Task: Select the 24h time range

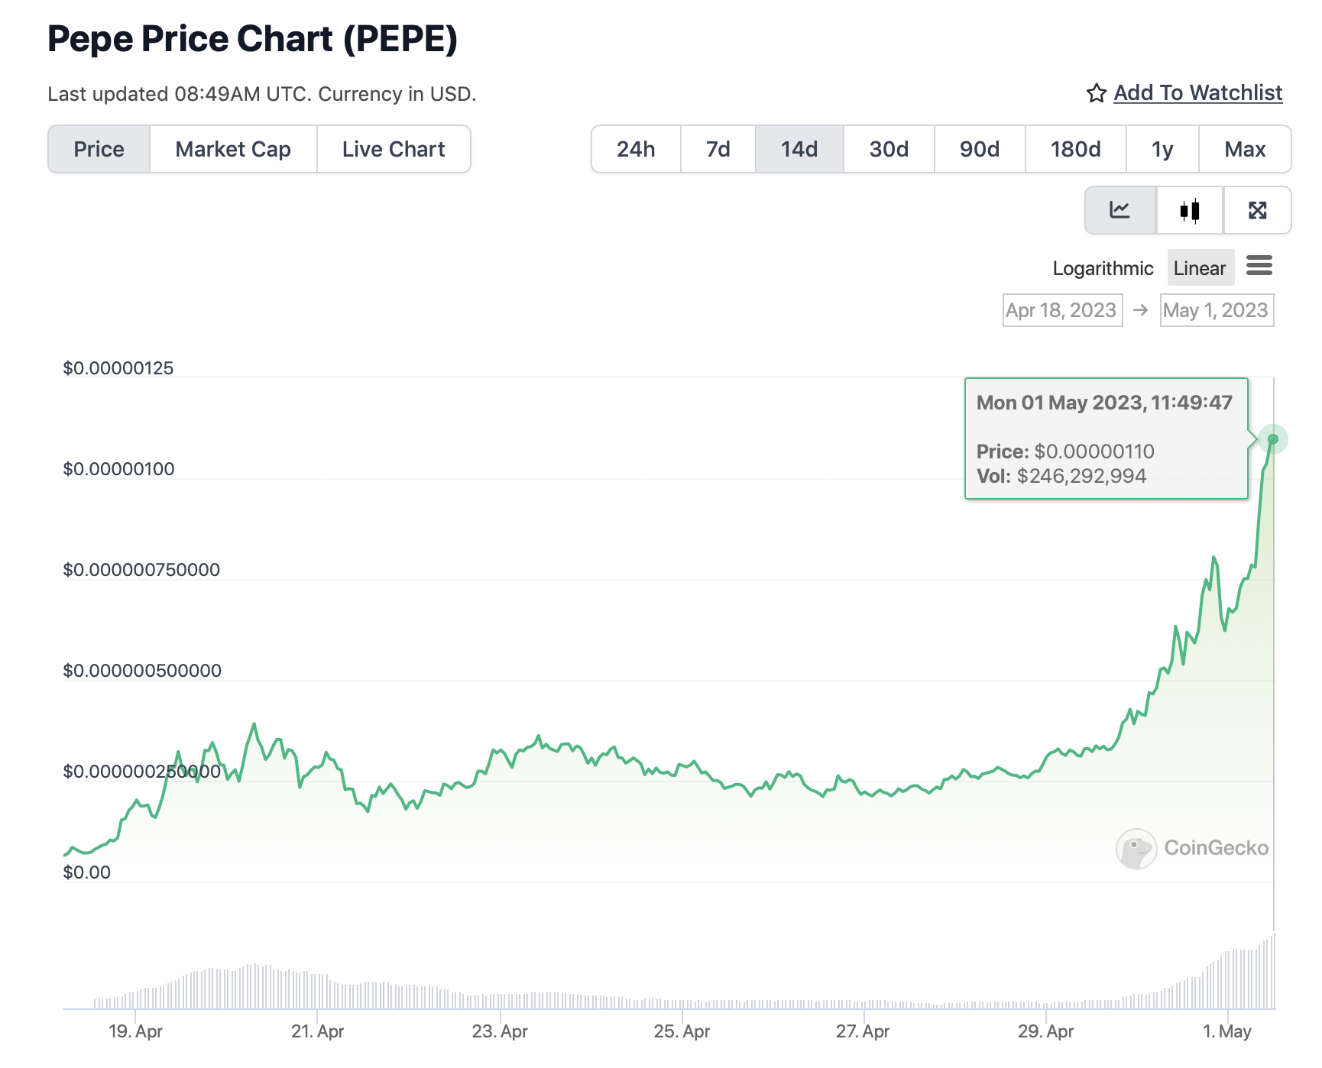Action: (636, 149)
